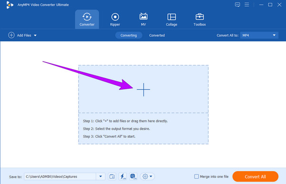This screenshot has height=184, width=286.
Task: Toggle the lightning ultrafast conversion icon
Action: (123, 176)
